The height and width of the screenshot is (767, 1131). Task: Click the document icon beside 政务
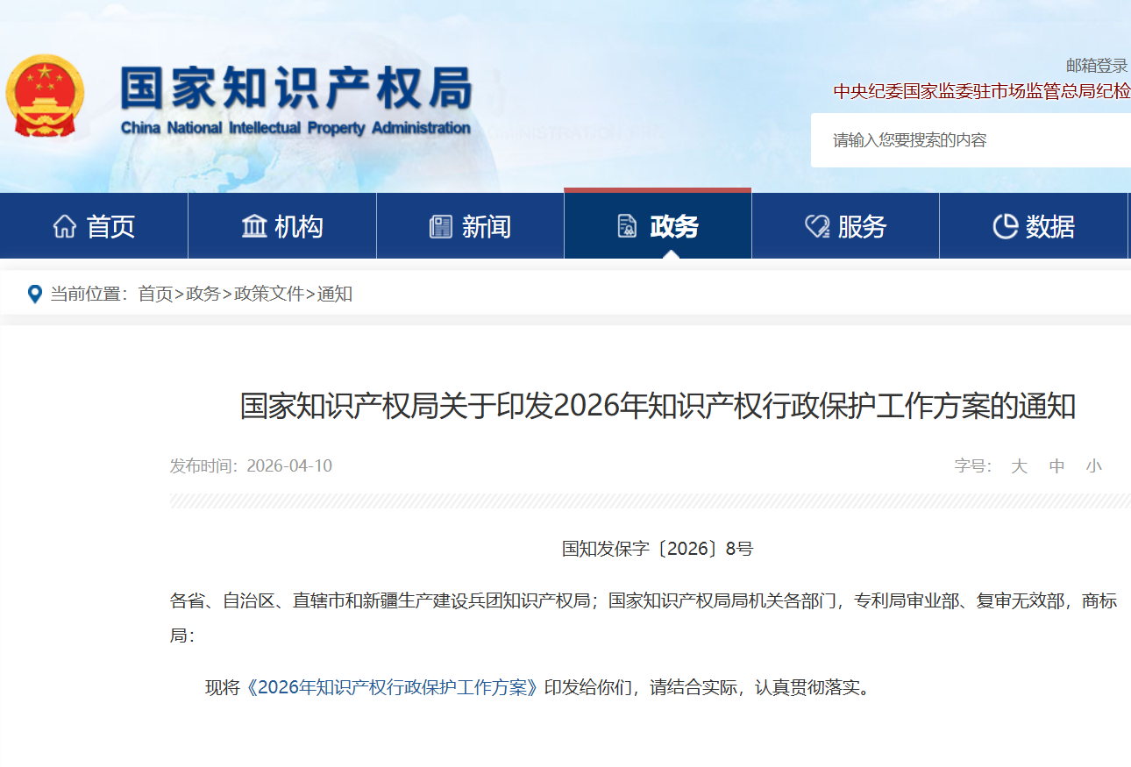click(x=628, y=227)
